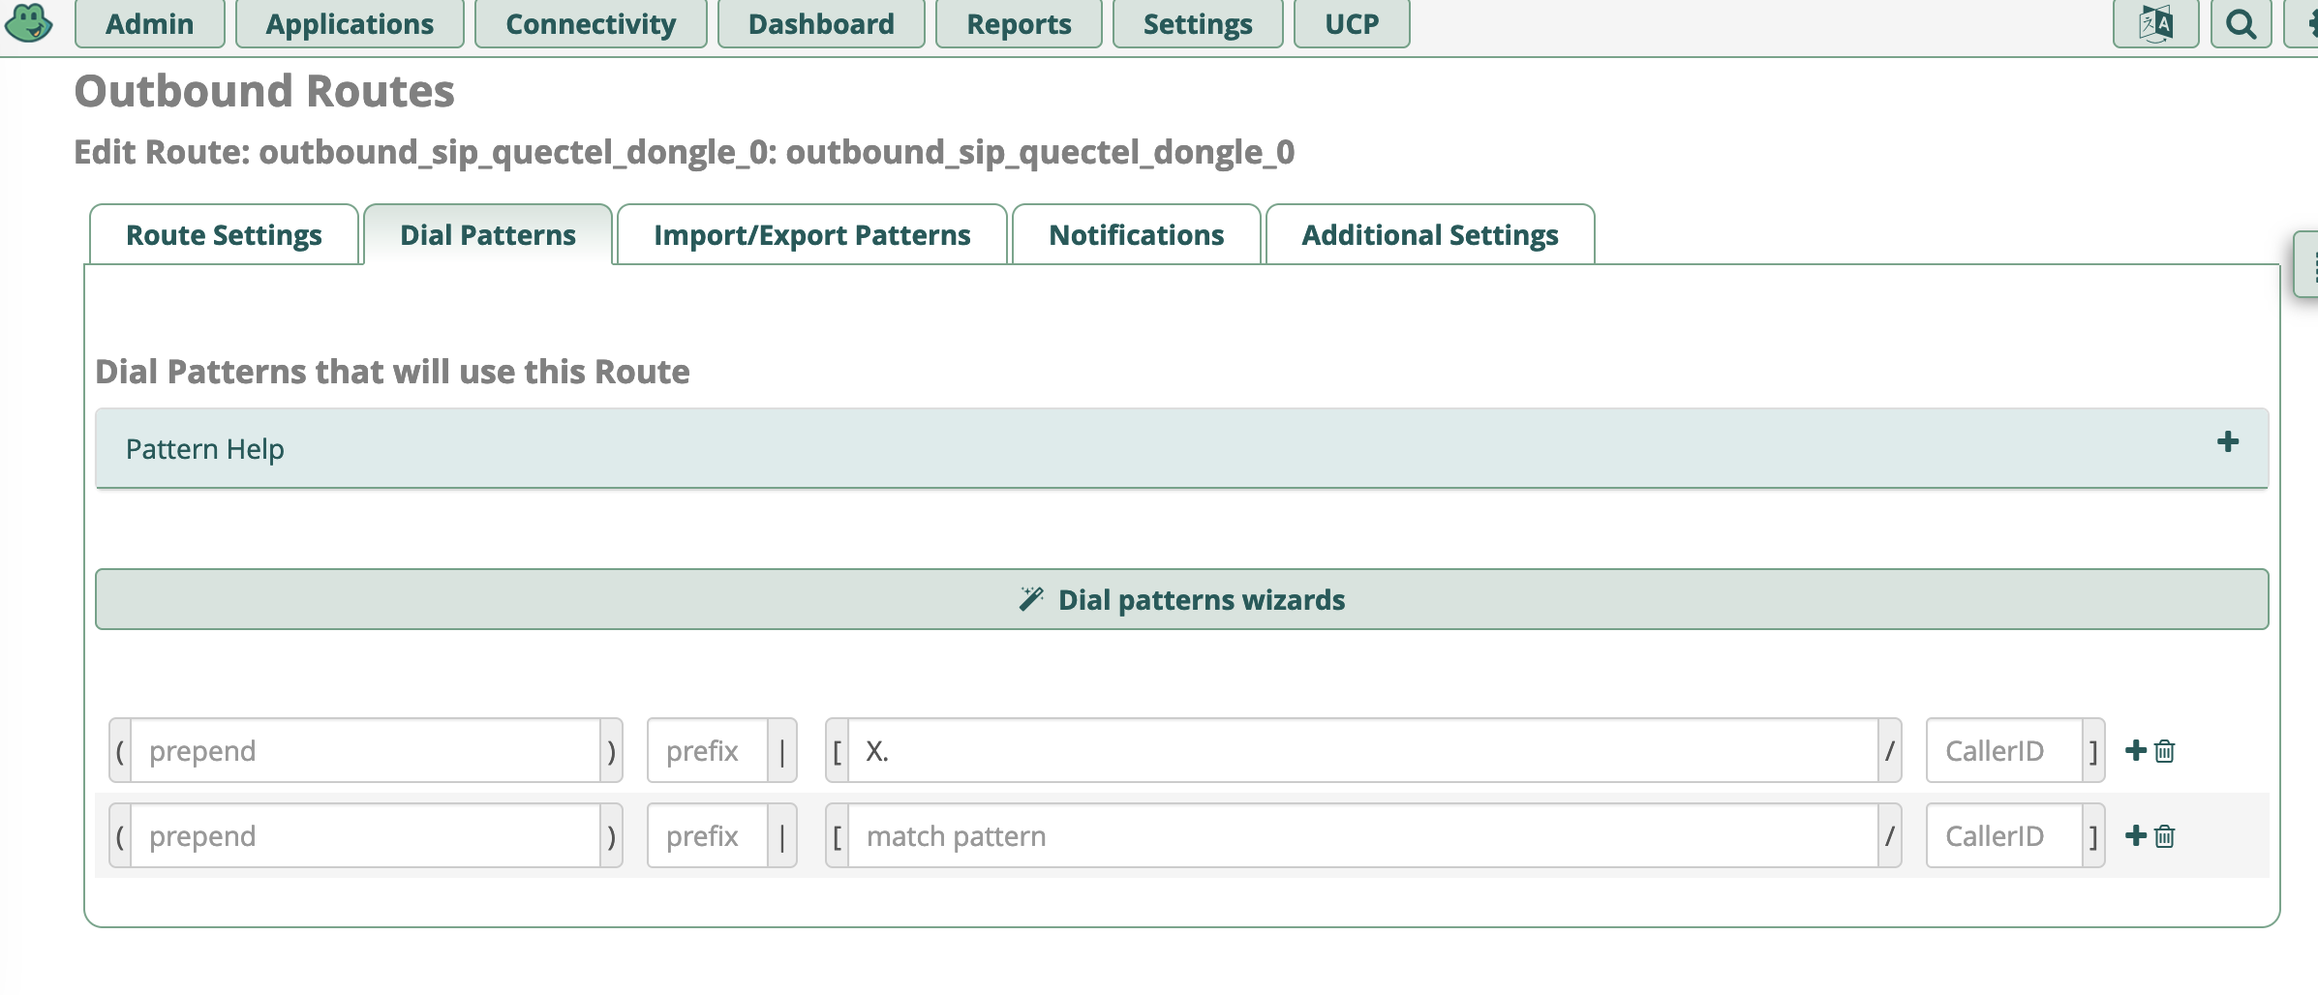Open the Connectivity menu

(x=590, y=23)
